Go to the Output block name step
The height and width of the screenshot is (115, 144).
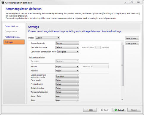pos(12,26)
